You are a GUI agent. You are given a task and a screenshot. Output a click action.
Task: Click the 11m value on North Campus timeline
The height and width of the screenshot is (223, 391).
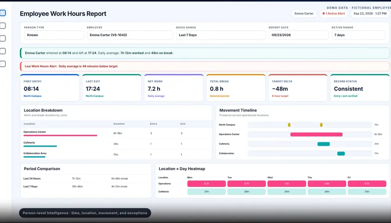tap(376, 125)
